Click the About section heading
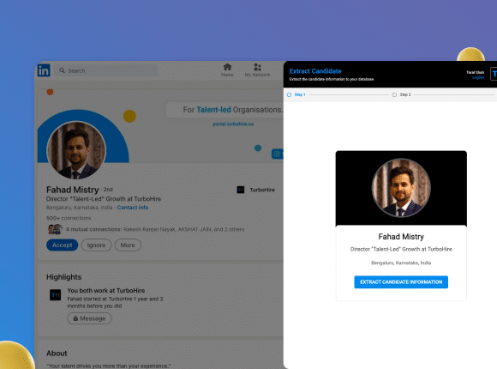Viewport: 497px width, 369px height. 57,354
